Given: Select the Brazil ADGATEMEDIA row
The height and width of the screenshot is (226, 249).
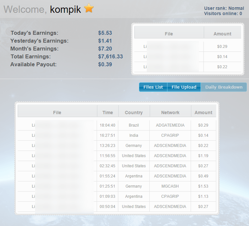Looking at the screenshot, I should pos(134,125).
